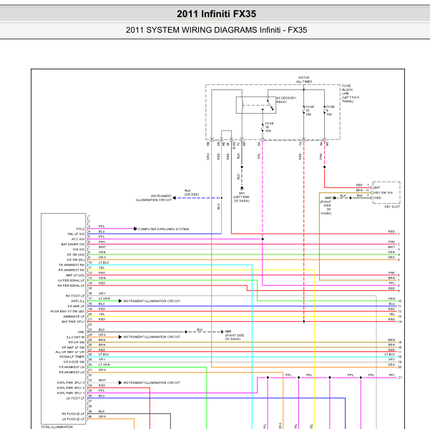The image size is (430, 429).
Task: Click 'KEY SW SIG' in the key slot
Action: (383, 193)
